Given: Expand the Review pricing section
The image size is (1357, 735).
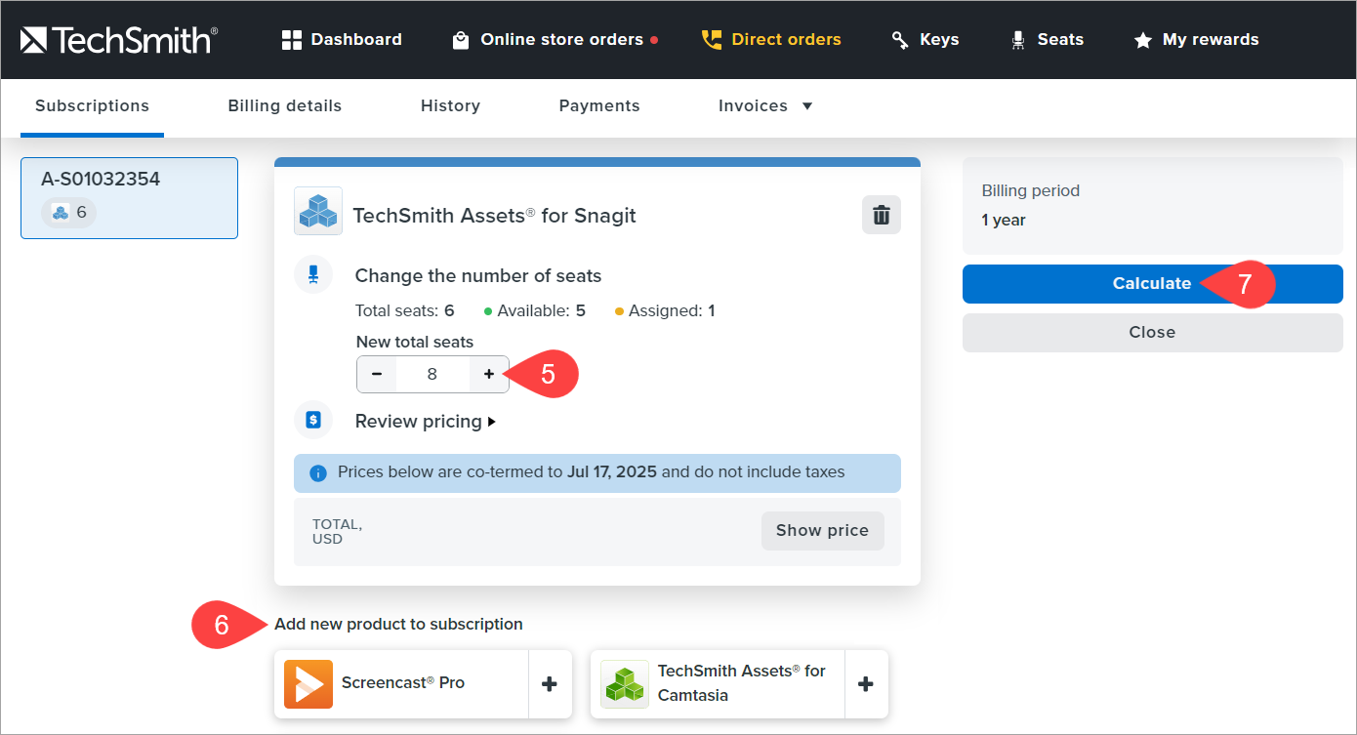Looking at the screenshot, I should coord(426,422).
